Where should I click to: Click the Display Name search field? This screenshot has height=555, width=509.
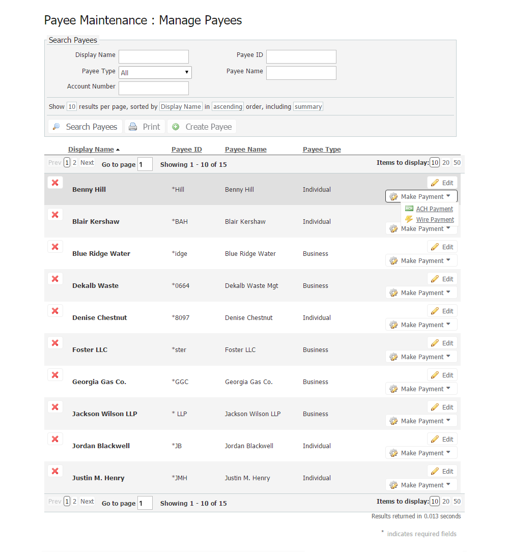[x=153, y=56]
